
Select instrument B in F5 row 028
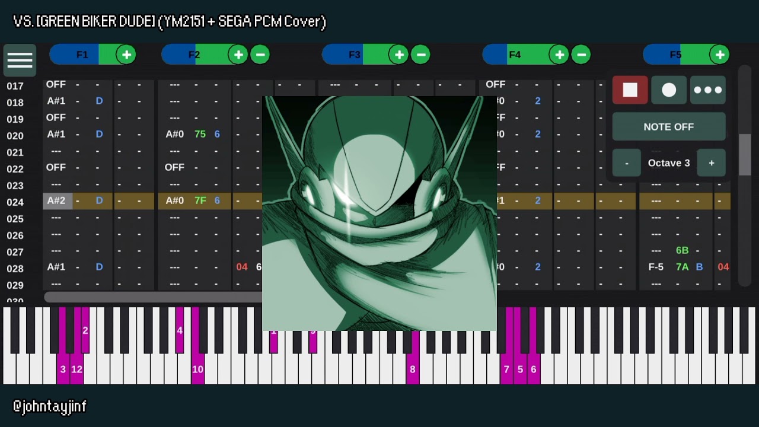[x=700, y=267]
